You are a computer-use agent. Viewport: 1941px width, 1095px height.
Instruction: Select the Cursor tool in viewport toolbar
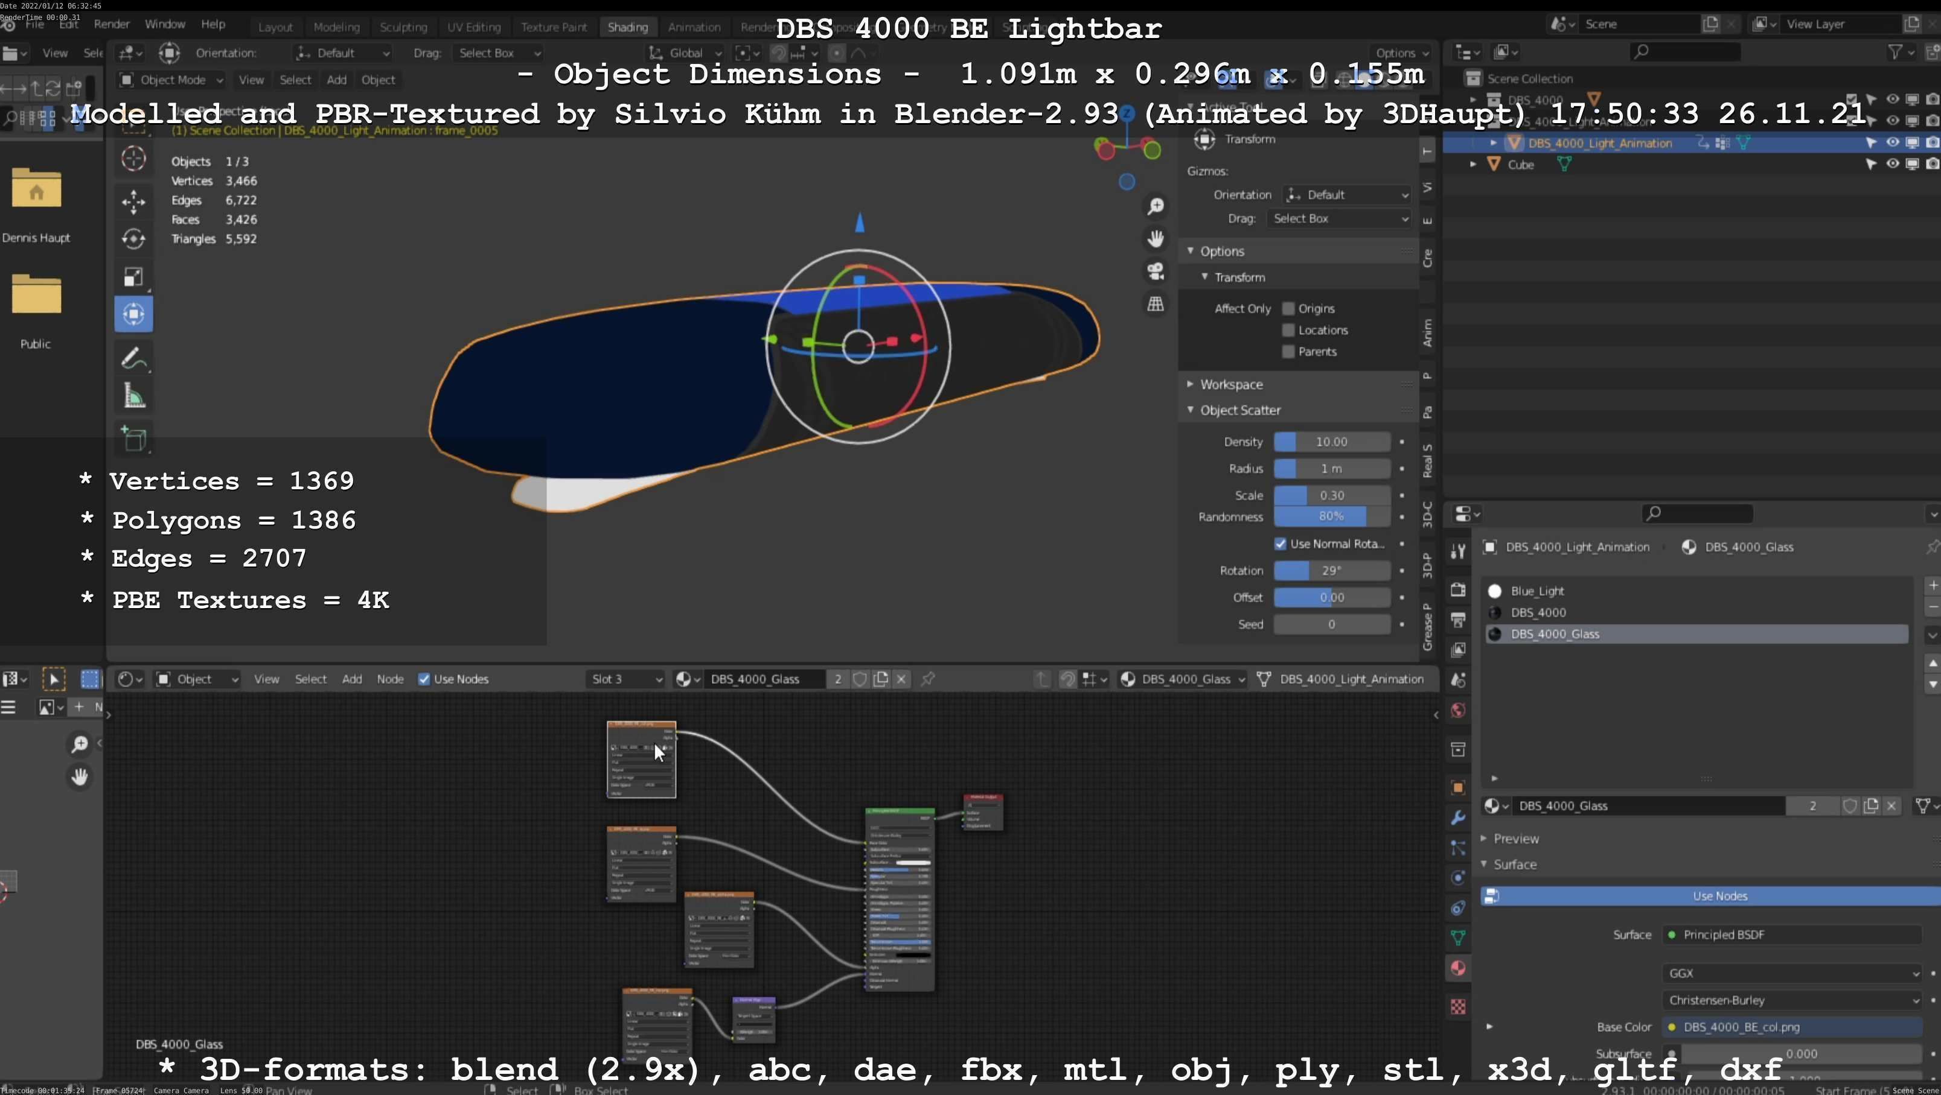click(133, 159)
